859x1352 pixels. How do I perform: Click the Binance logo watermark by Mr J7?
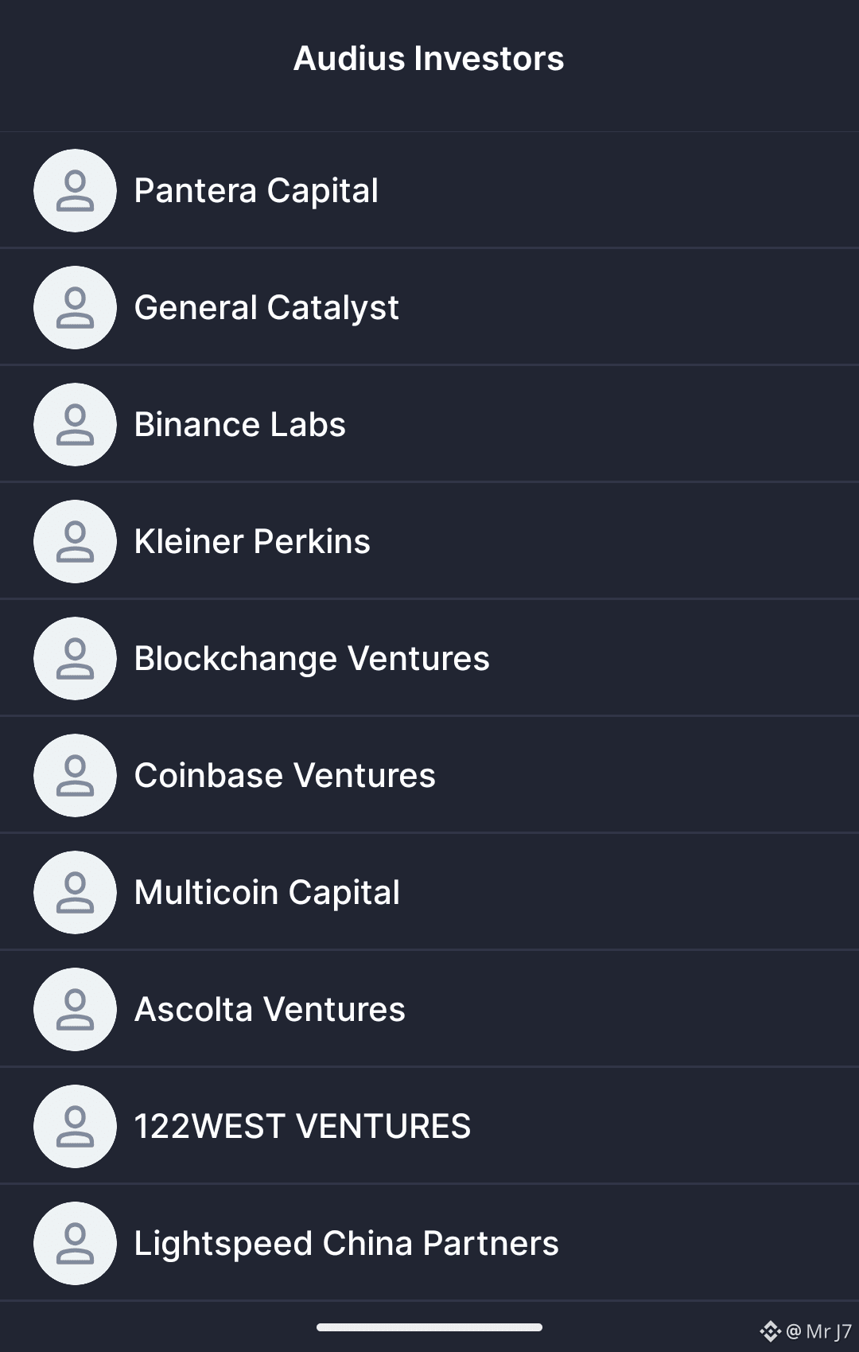point(770,1331)
